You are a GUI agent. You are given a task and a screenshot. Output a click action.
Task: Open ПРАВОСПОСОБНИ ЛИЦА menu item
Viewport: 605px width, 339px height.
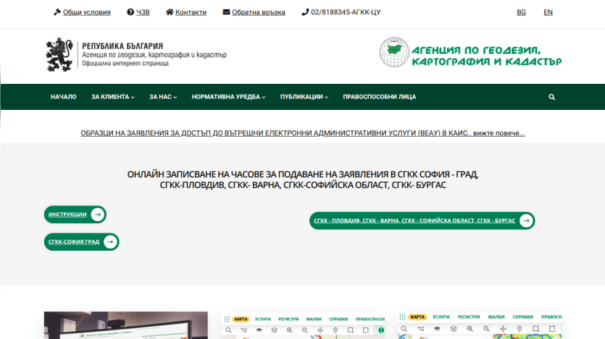click(x=379, y=97)
